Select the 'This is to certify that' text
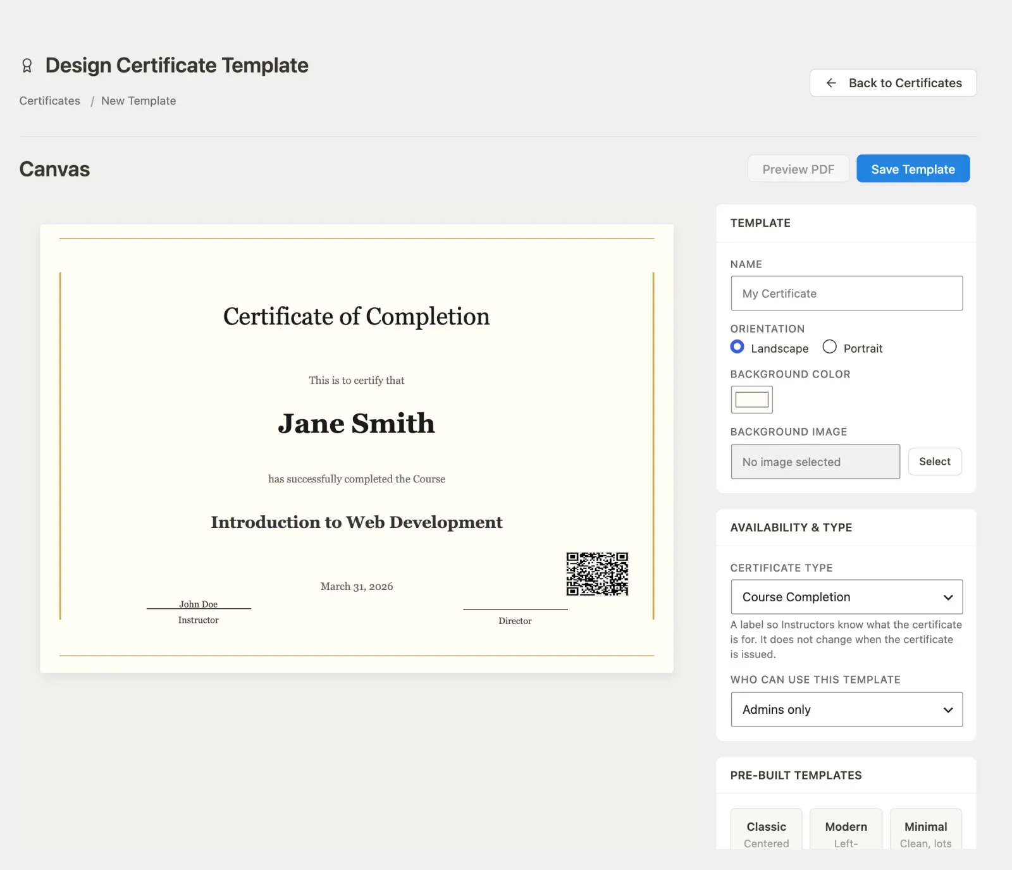 pos(357,381)
